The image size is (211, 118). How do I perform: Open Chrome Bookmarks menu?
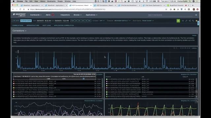pos(51,1)
